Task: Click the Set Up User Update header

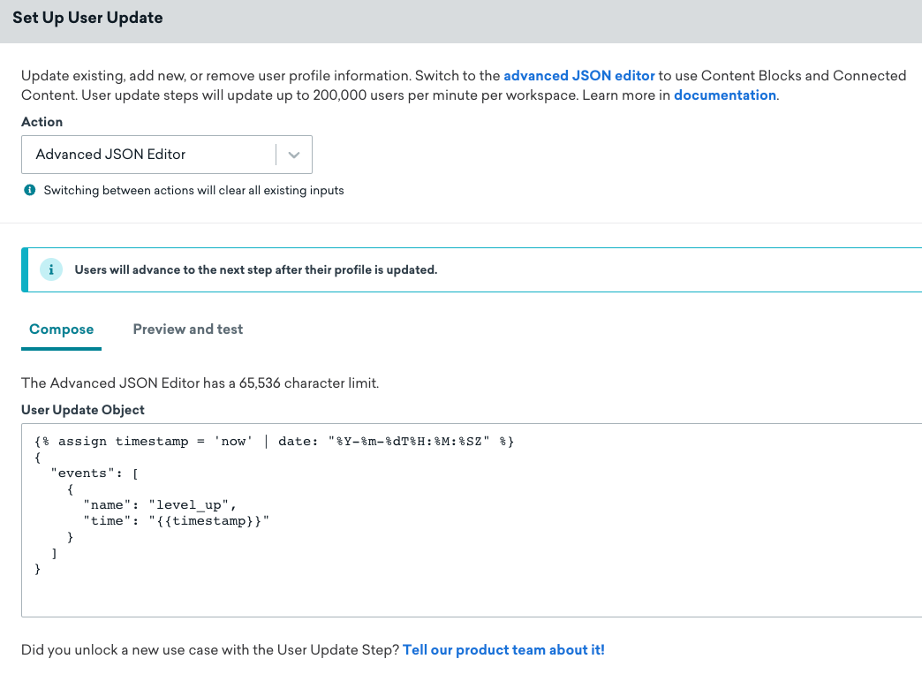Action: point(87,17)
